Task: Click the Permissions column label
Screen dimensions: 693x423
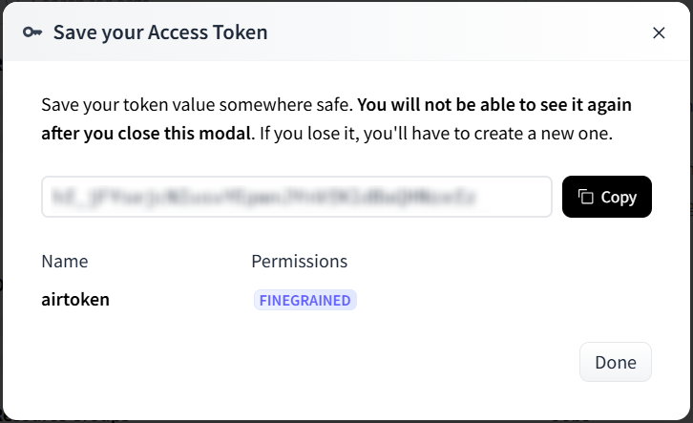Action: [299, 261]
